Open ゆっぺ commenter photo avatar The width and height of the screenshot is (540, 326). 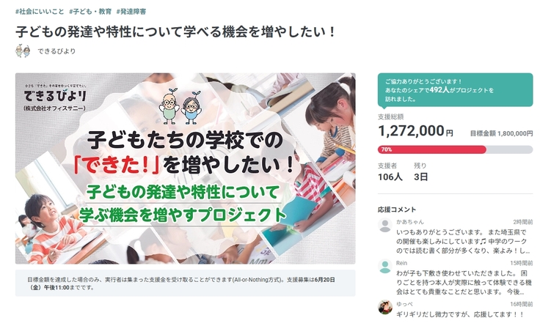(385, 307)
